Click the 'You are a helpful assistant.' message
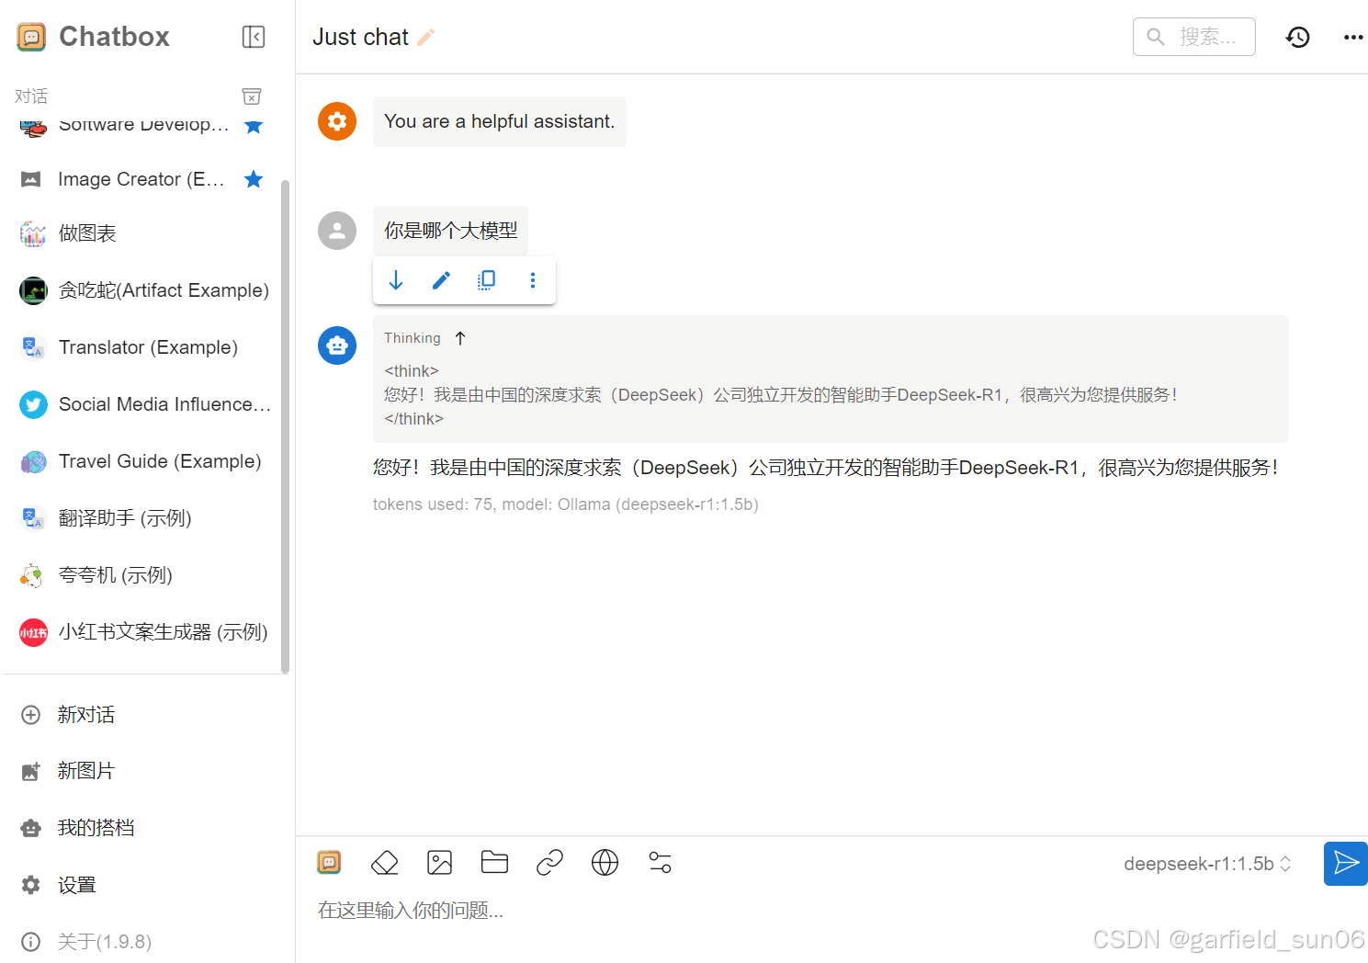 (499, 121)
